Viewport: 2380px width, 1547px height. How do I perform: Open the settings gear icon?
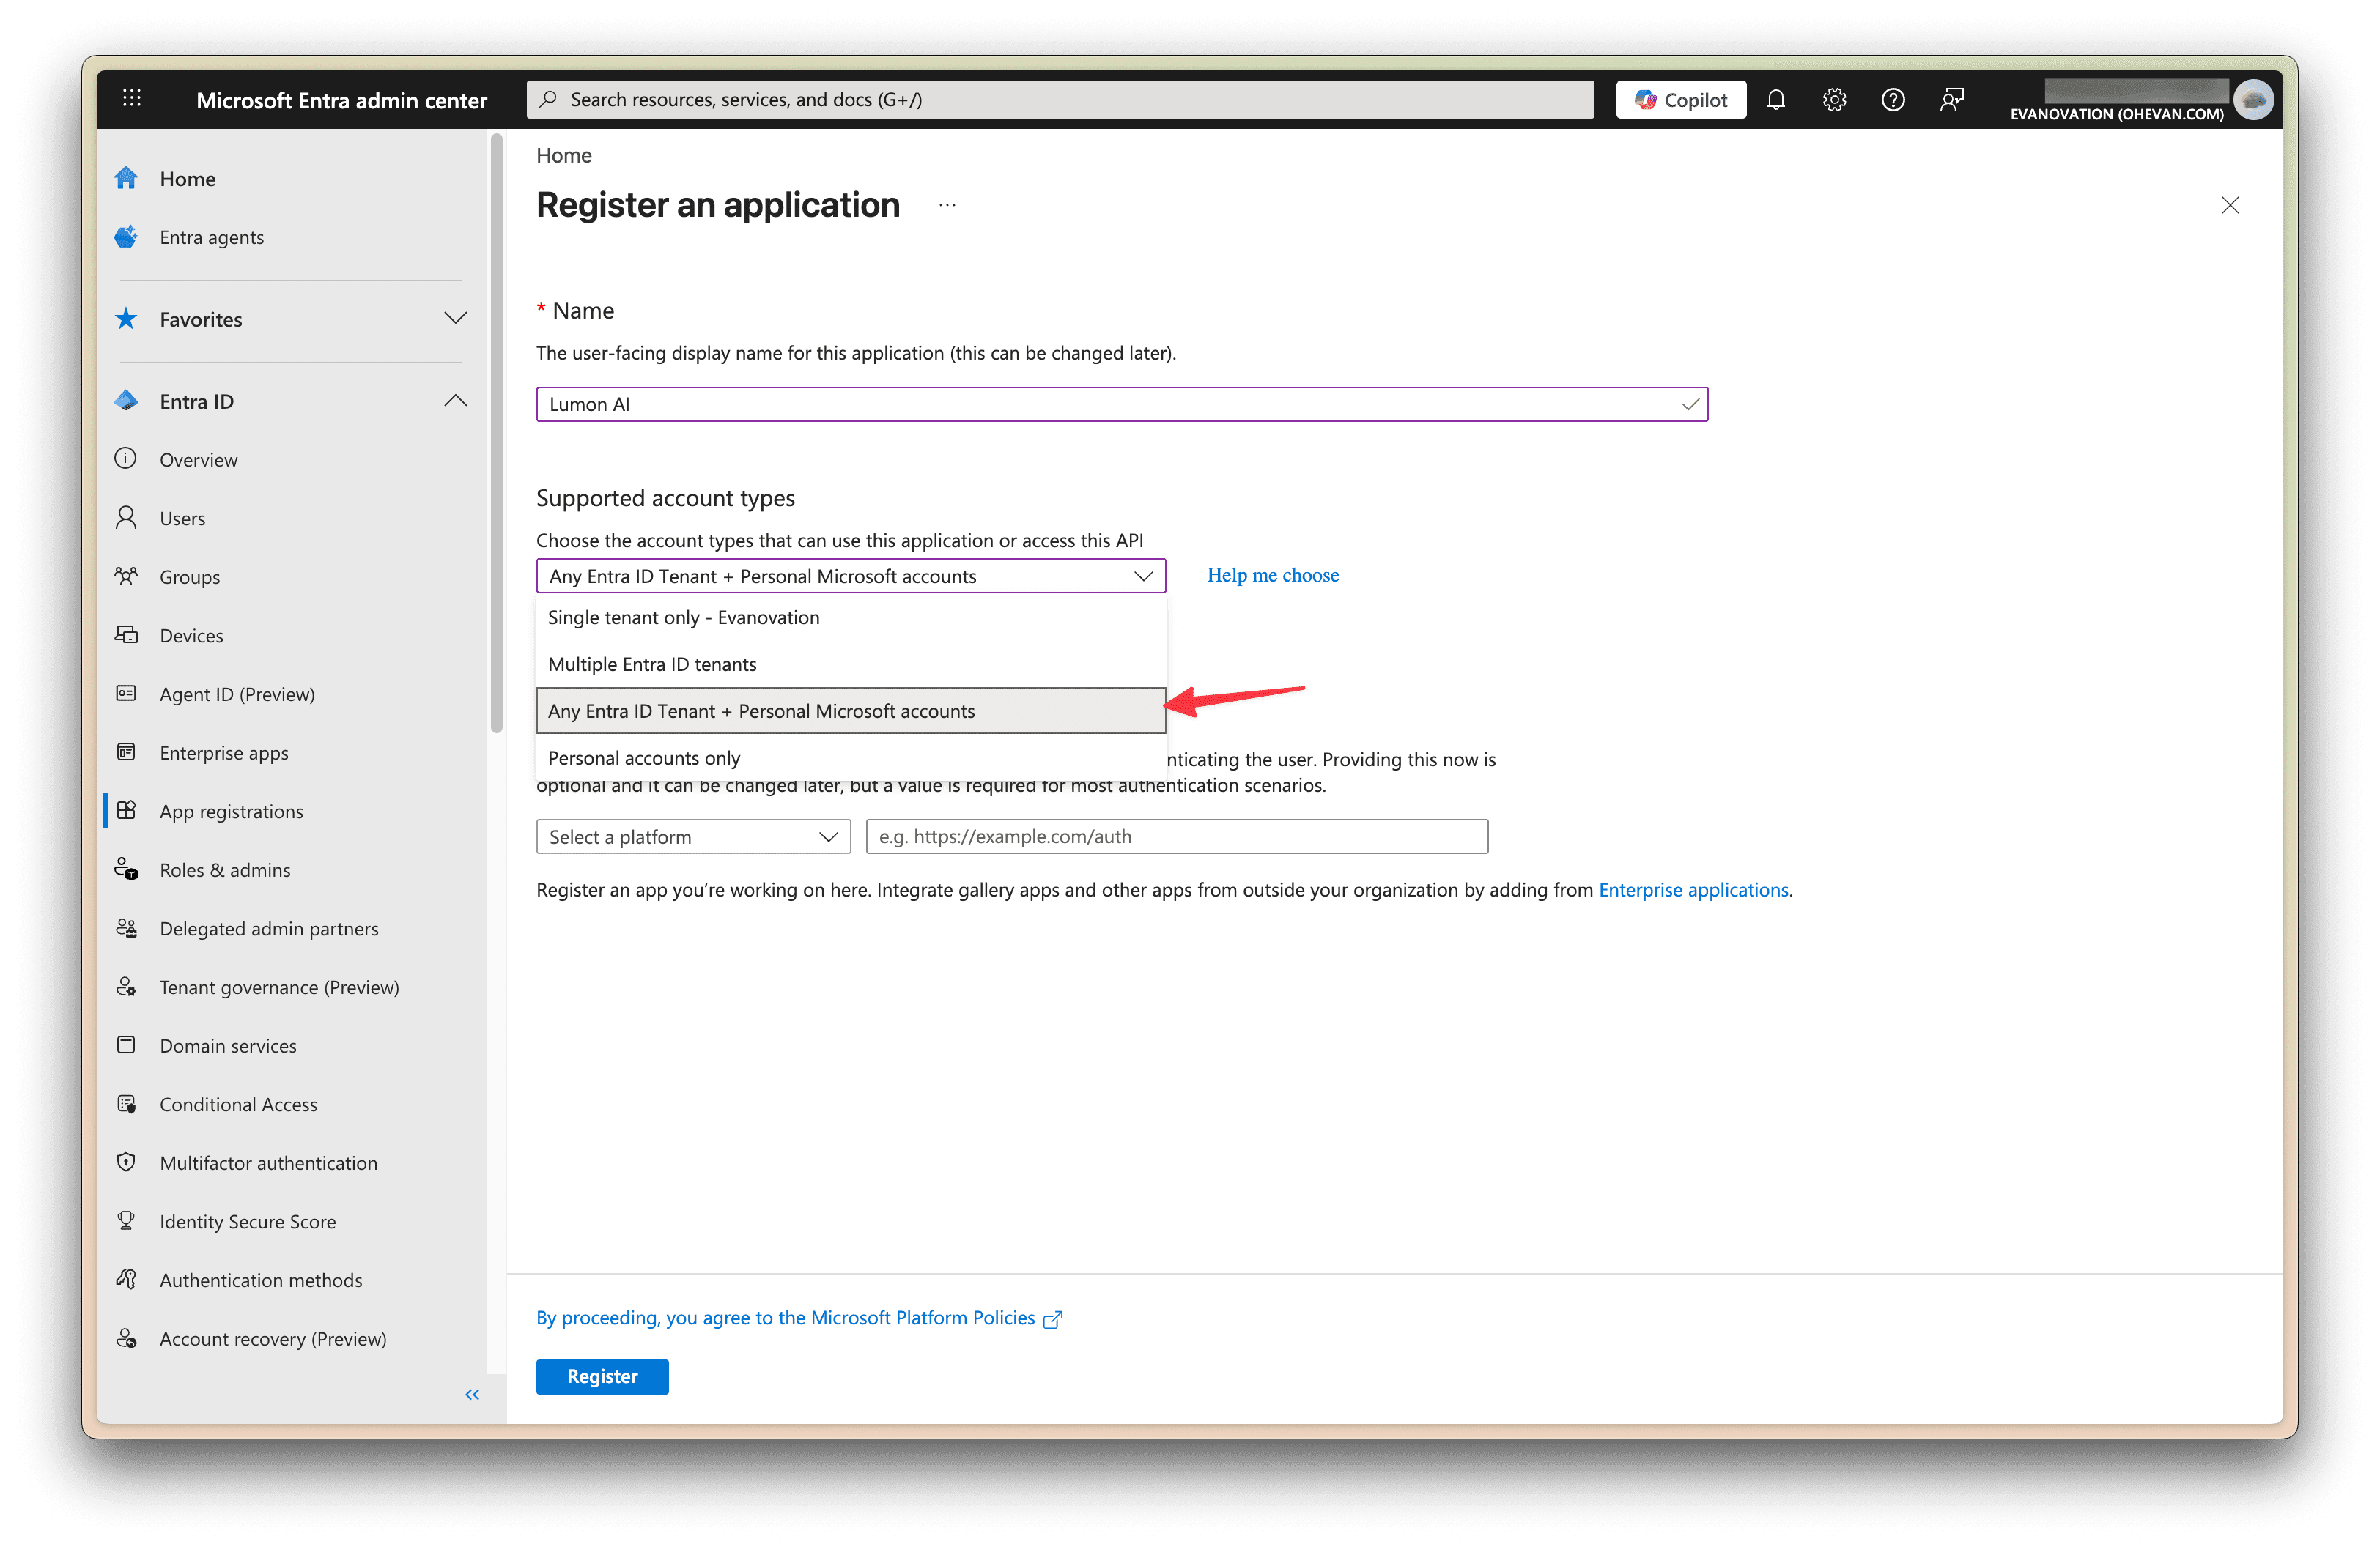click(x=1834, y=99)
